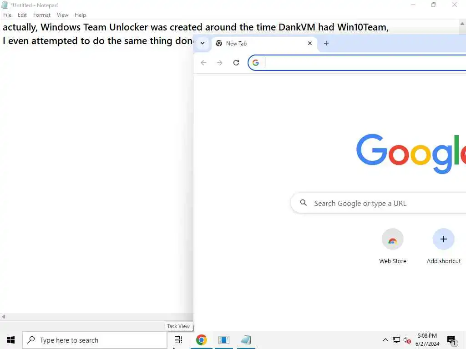Viewport: 466px width, 349px height.
Task: Expand the Chrome tab search dropdown
Action: tap(203, 43)
